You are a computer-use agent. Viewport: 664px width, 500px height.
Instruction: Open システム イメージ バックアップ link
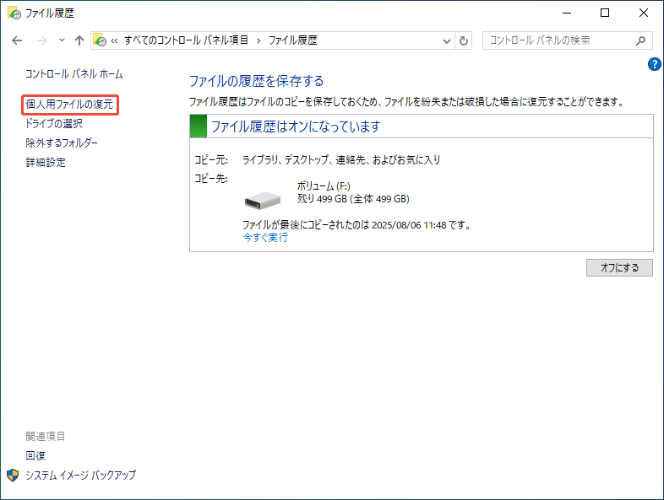click(81, 475)
